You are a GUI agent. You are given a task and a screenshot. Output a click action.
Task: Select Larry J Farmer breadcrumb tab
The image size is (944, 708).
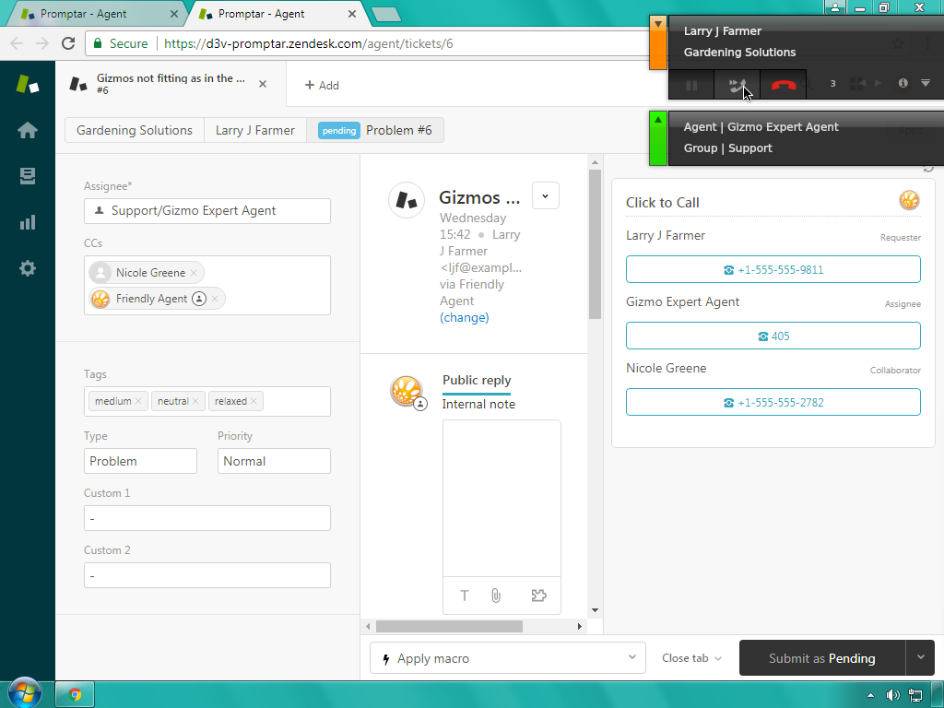coord(255,130)
